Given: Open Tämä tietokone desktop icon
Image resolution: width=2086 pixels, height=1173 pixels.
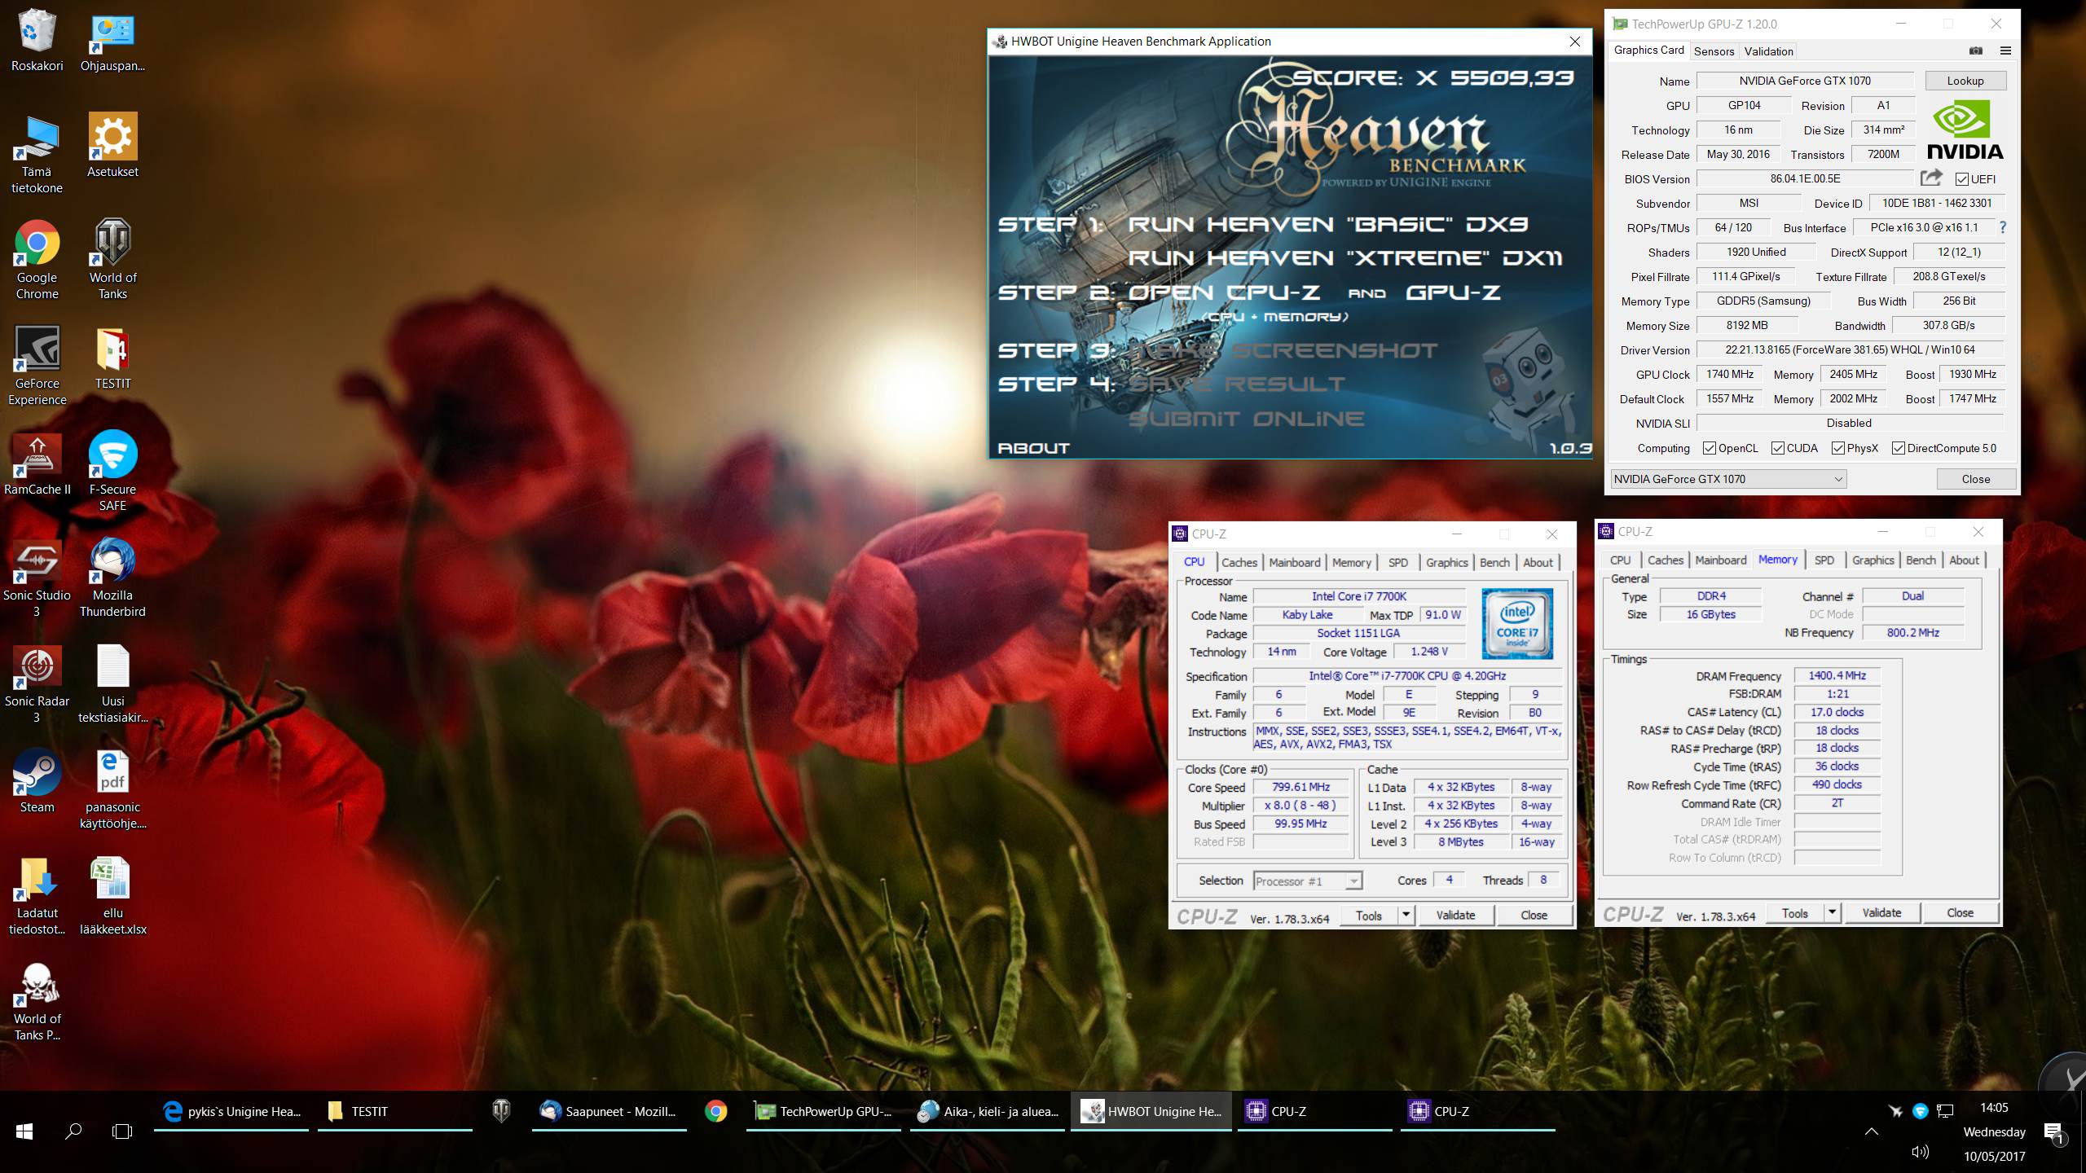Looking at the screenshot, I should pos(37,155).
